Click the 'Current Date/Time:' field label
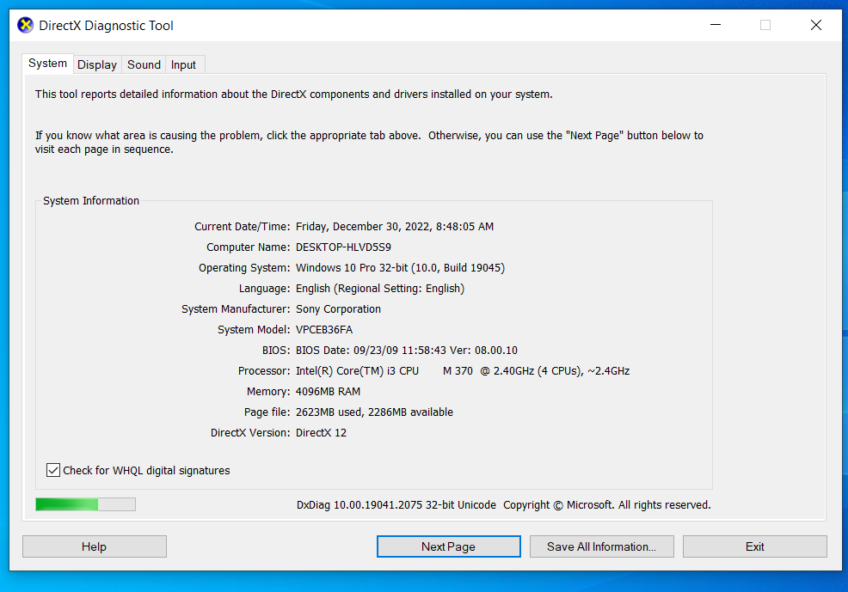This screenshot has width=848, height=592. [x=243, y=227]
